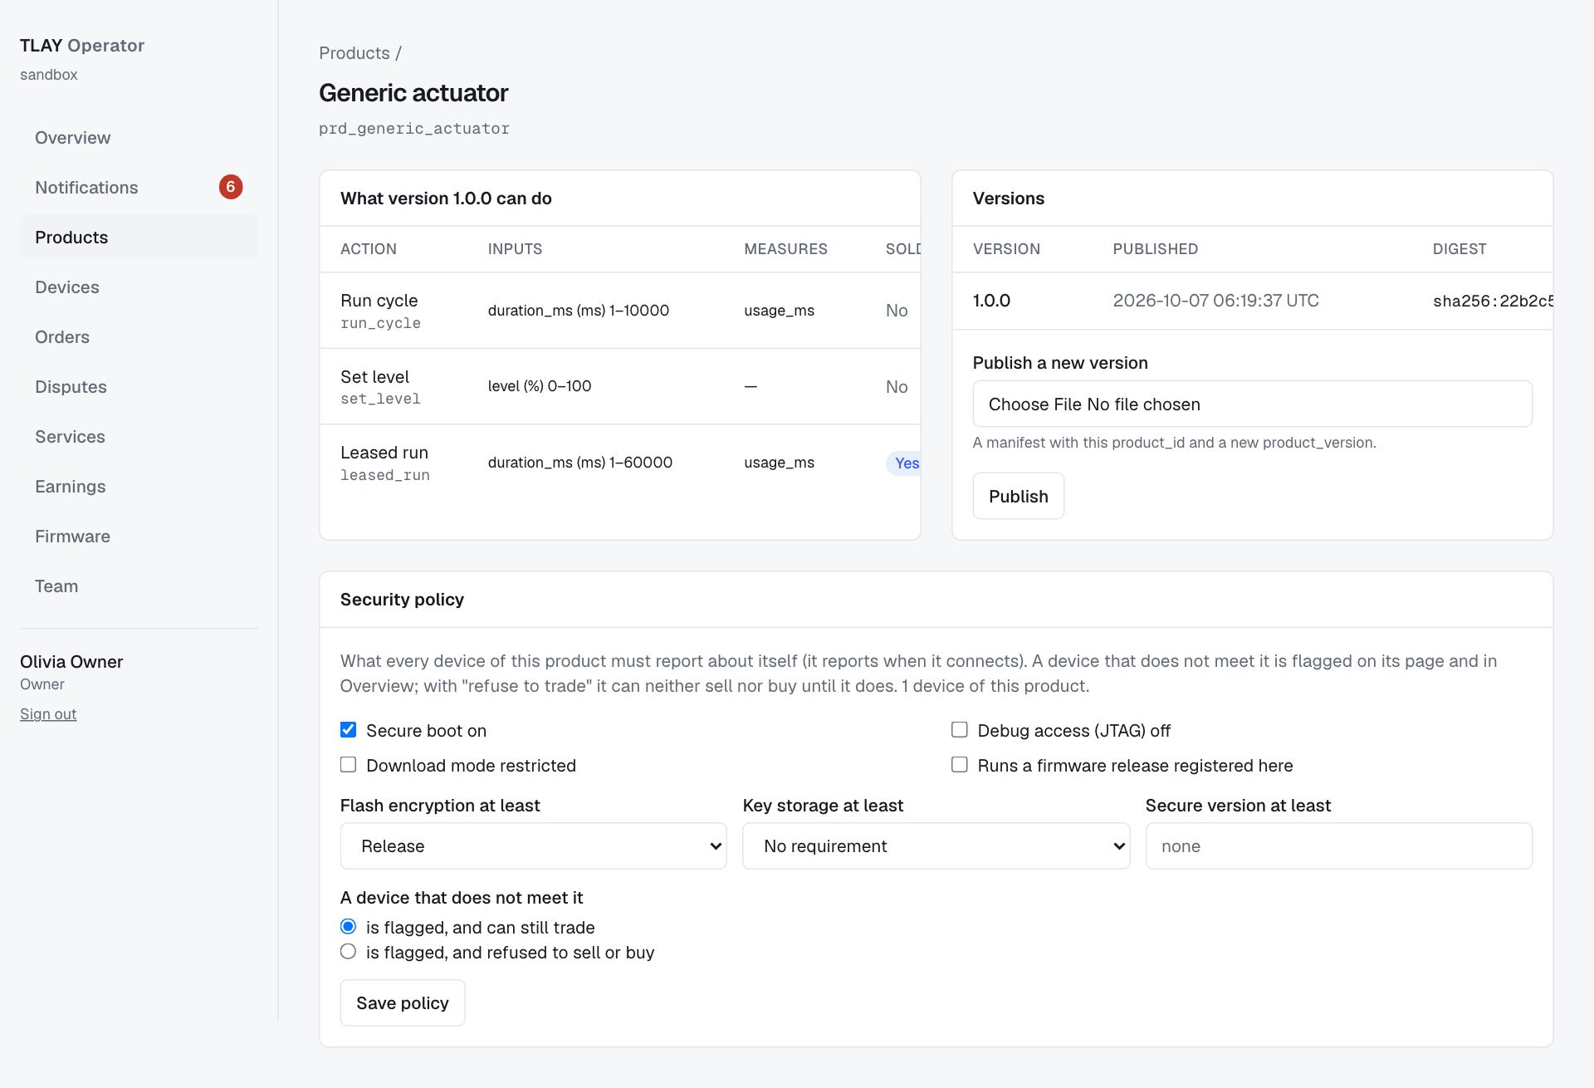
Task: Click the INPUTS column header
Action: click(x=515, y=249)
